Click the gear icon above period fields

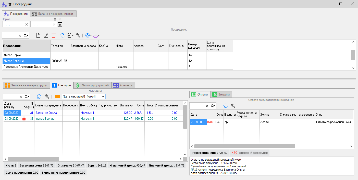point(55,19)
